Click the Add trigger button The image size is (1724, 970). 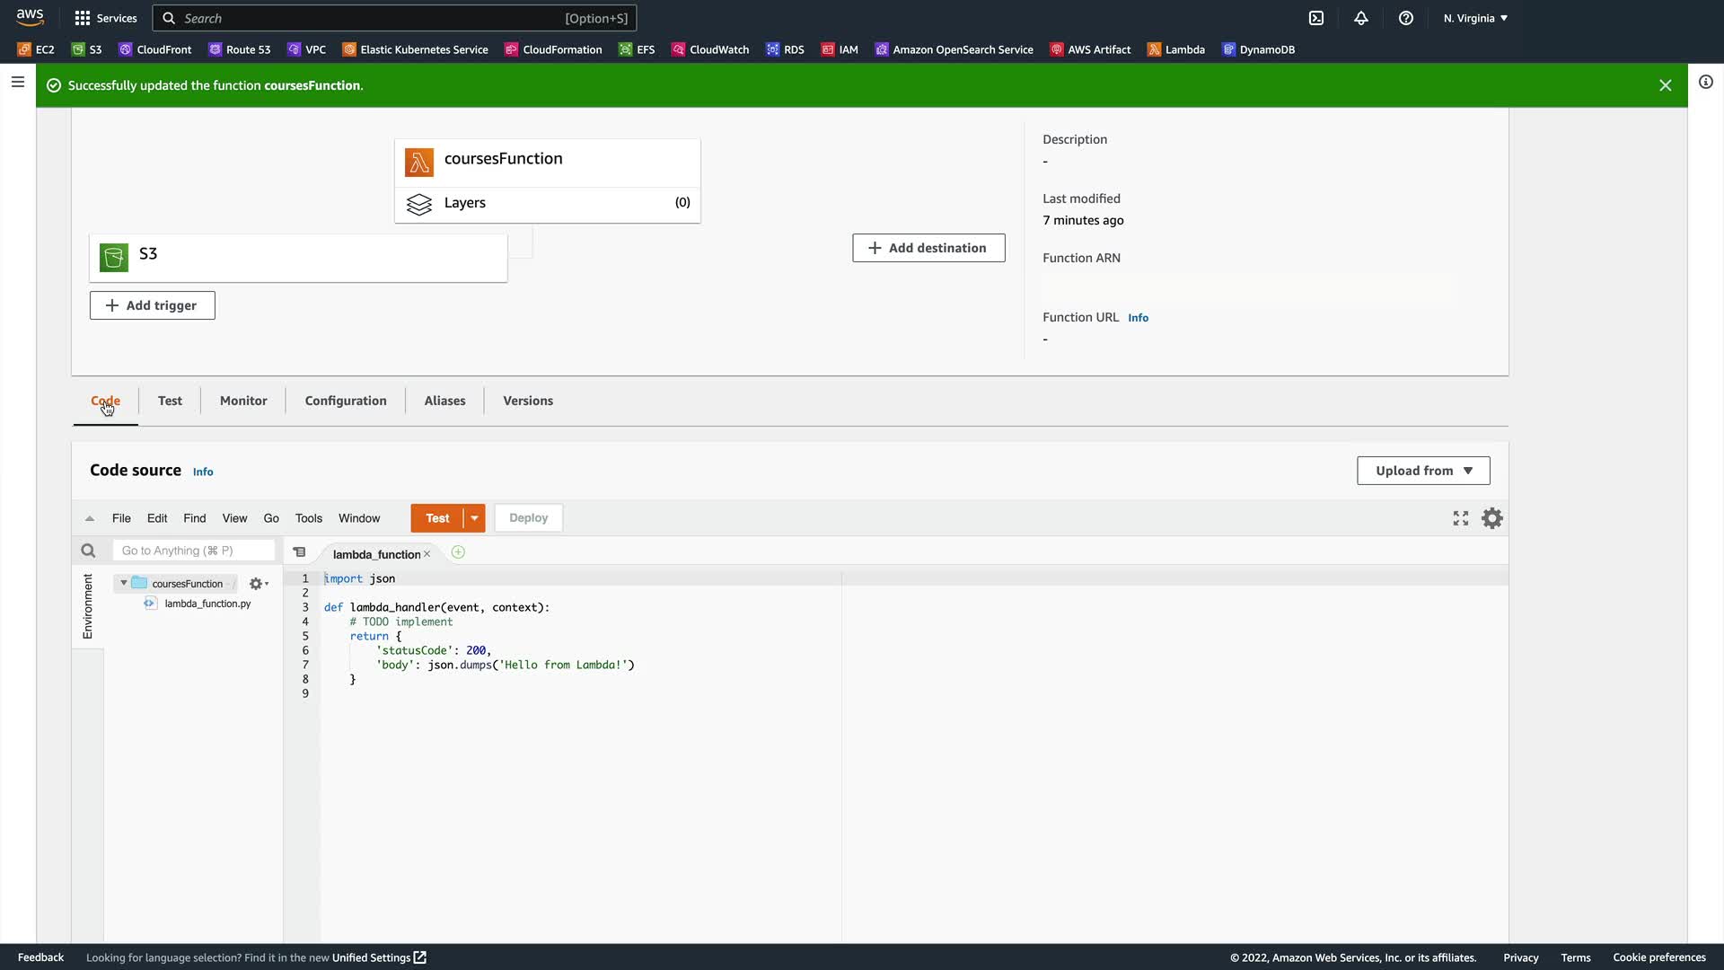click(152, 305)
